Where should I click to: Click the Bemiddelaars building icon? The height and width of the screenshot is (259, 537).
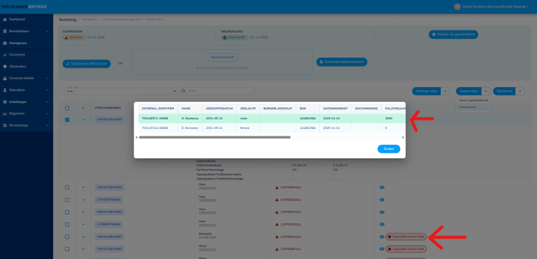5,31
